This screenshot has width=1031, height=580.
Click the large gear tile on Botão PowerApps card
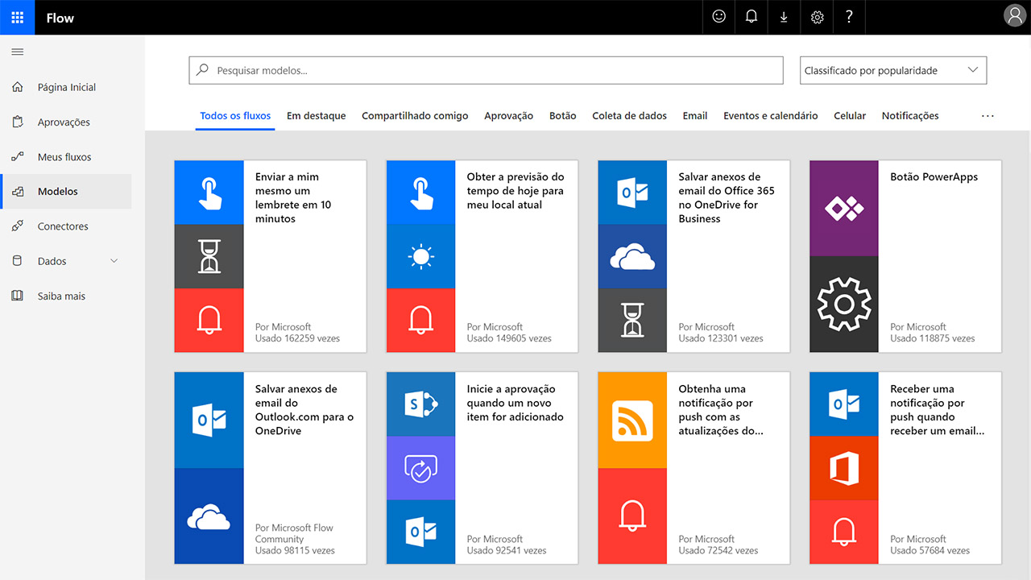[844, 304]
